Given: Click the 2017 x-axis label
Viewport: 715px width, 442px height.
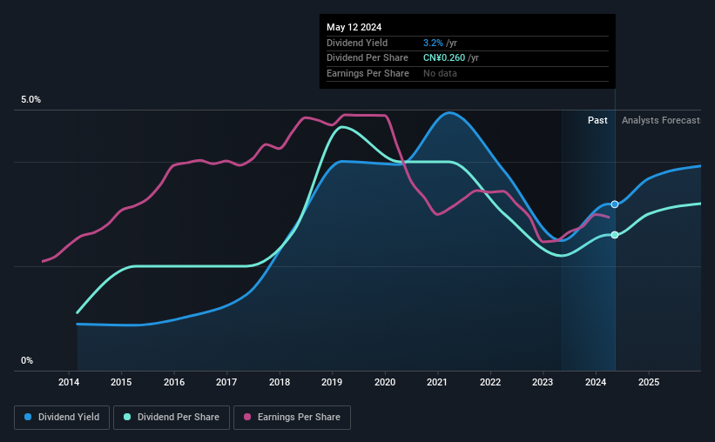Looking at the screenshot, I should pos(226,382).
